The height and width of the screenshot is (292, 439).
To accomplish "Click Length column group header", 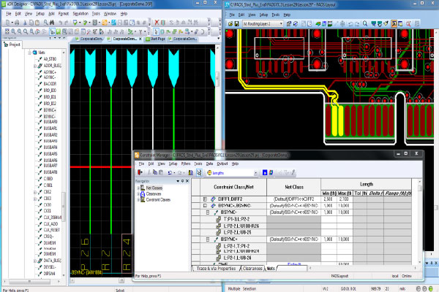I will (x=367, y=185).
